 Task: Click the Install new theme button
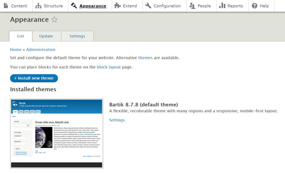(x=34, y=78)
